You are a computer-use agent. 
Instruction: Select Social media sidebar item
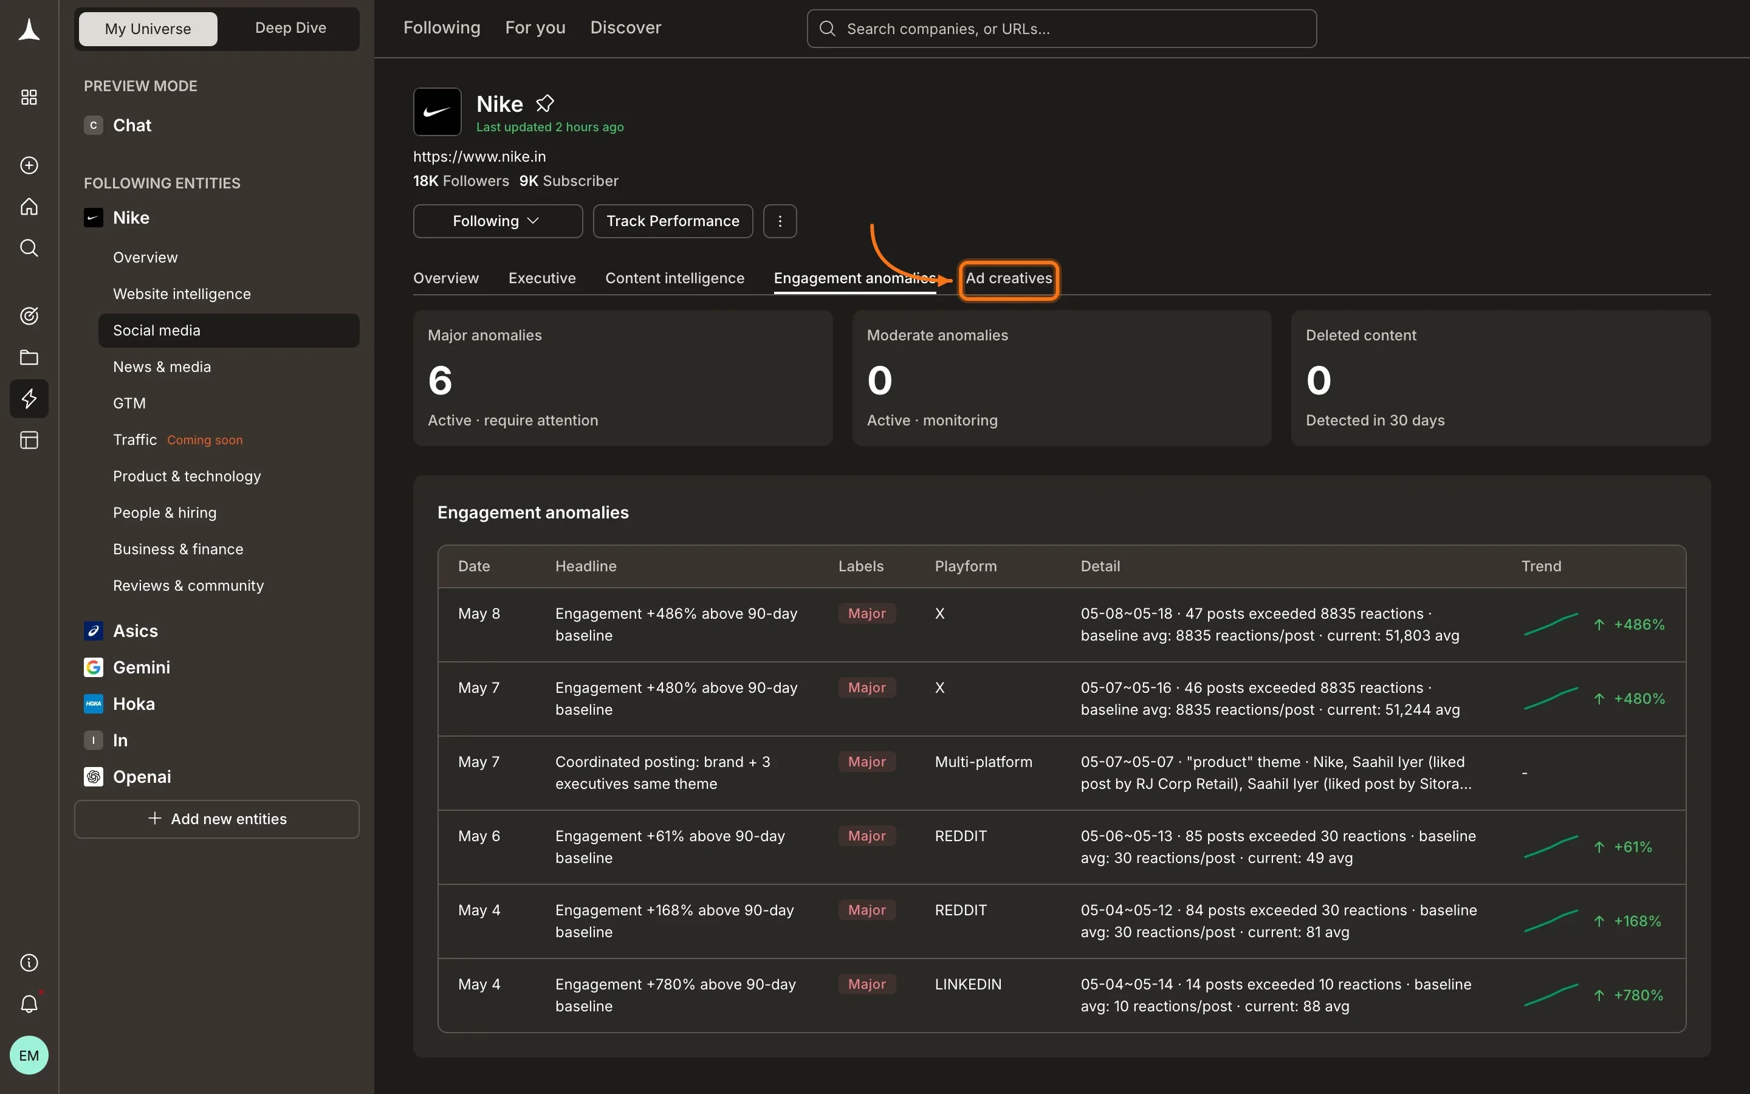pos(228,331)
